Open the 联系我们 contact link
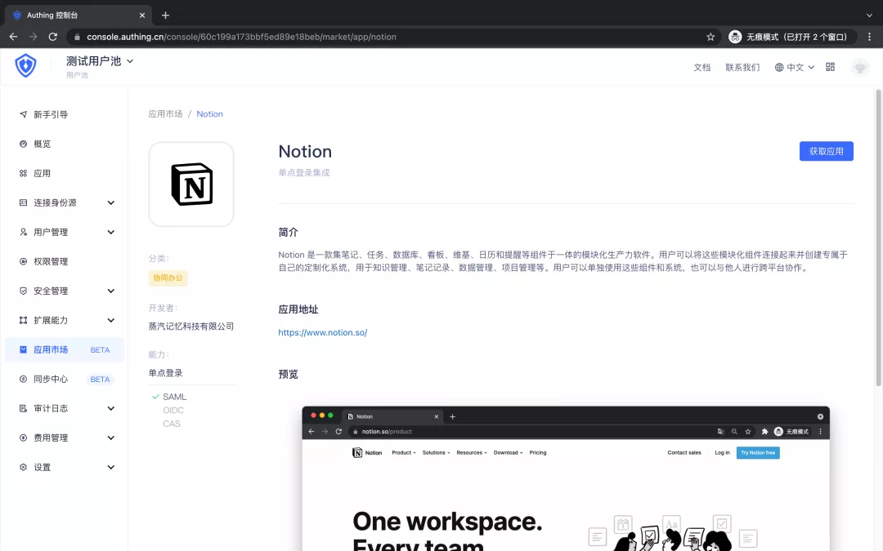Viewport: 883px width, 551px height. point(742,68)
